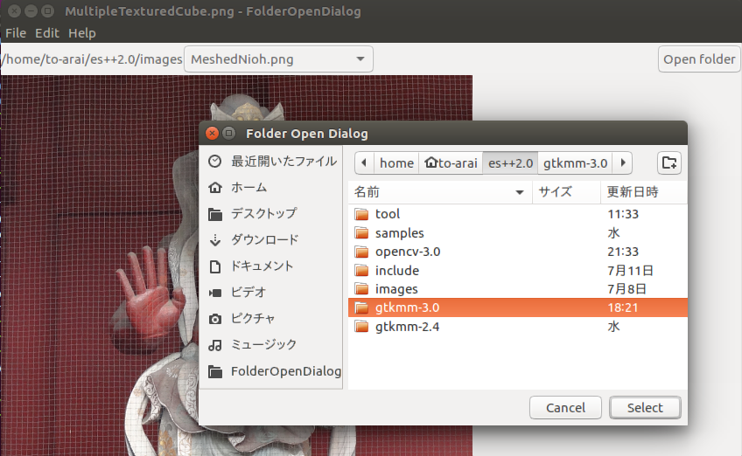The width and height of the screenshot is (742, 456).
Task: Click the path bar right arrow
Action: click(623, 163)
